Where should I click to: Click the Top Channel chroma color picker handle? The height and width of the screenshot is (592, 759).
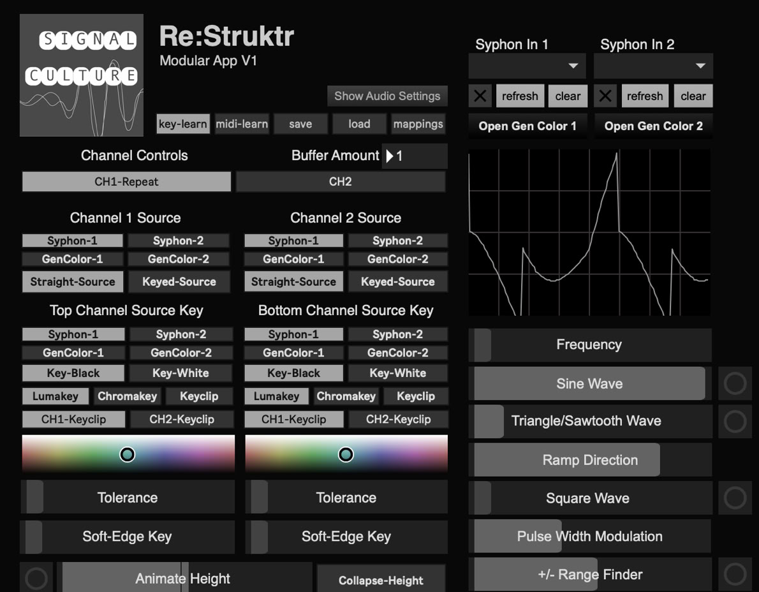128,455
